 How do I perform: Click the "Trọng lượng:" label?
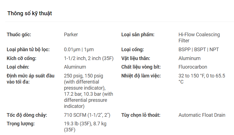click(x=21, y=124)
